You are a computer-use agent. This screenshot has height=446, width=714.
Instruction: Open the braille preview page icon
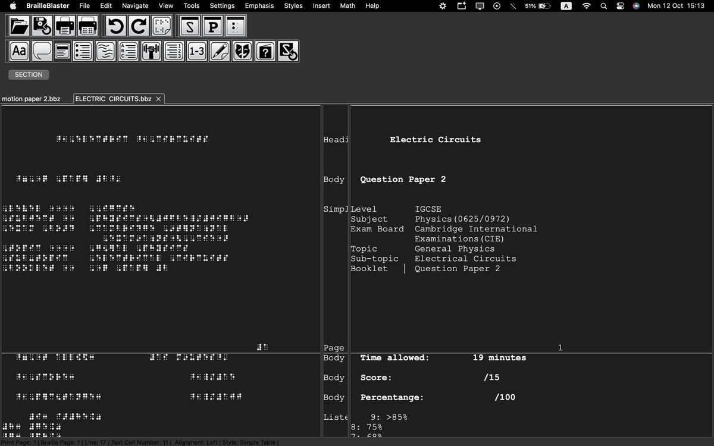161,26
